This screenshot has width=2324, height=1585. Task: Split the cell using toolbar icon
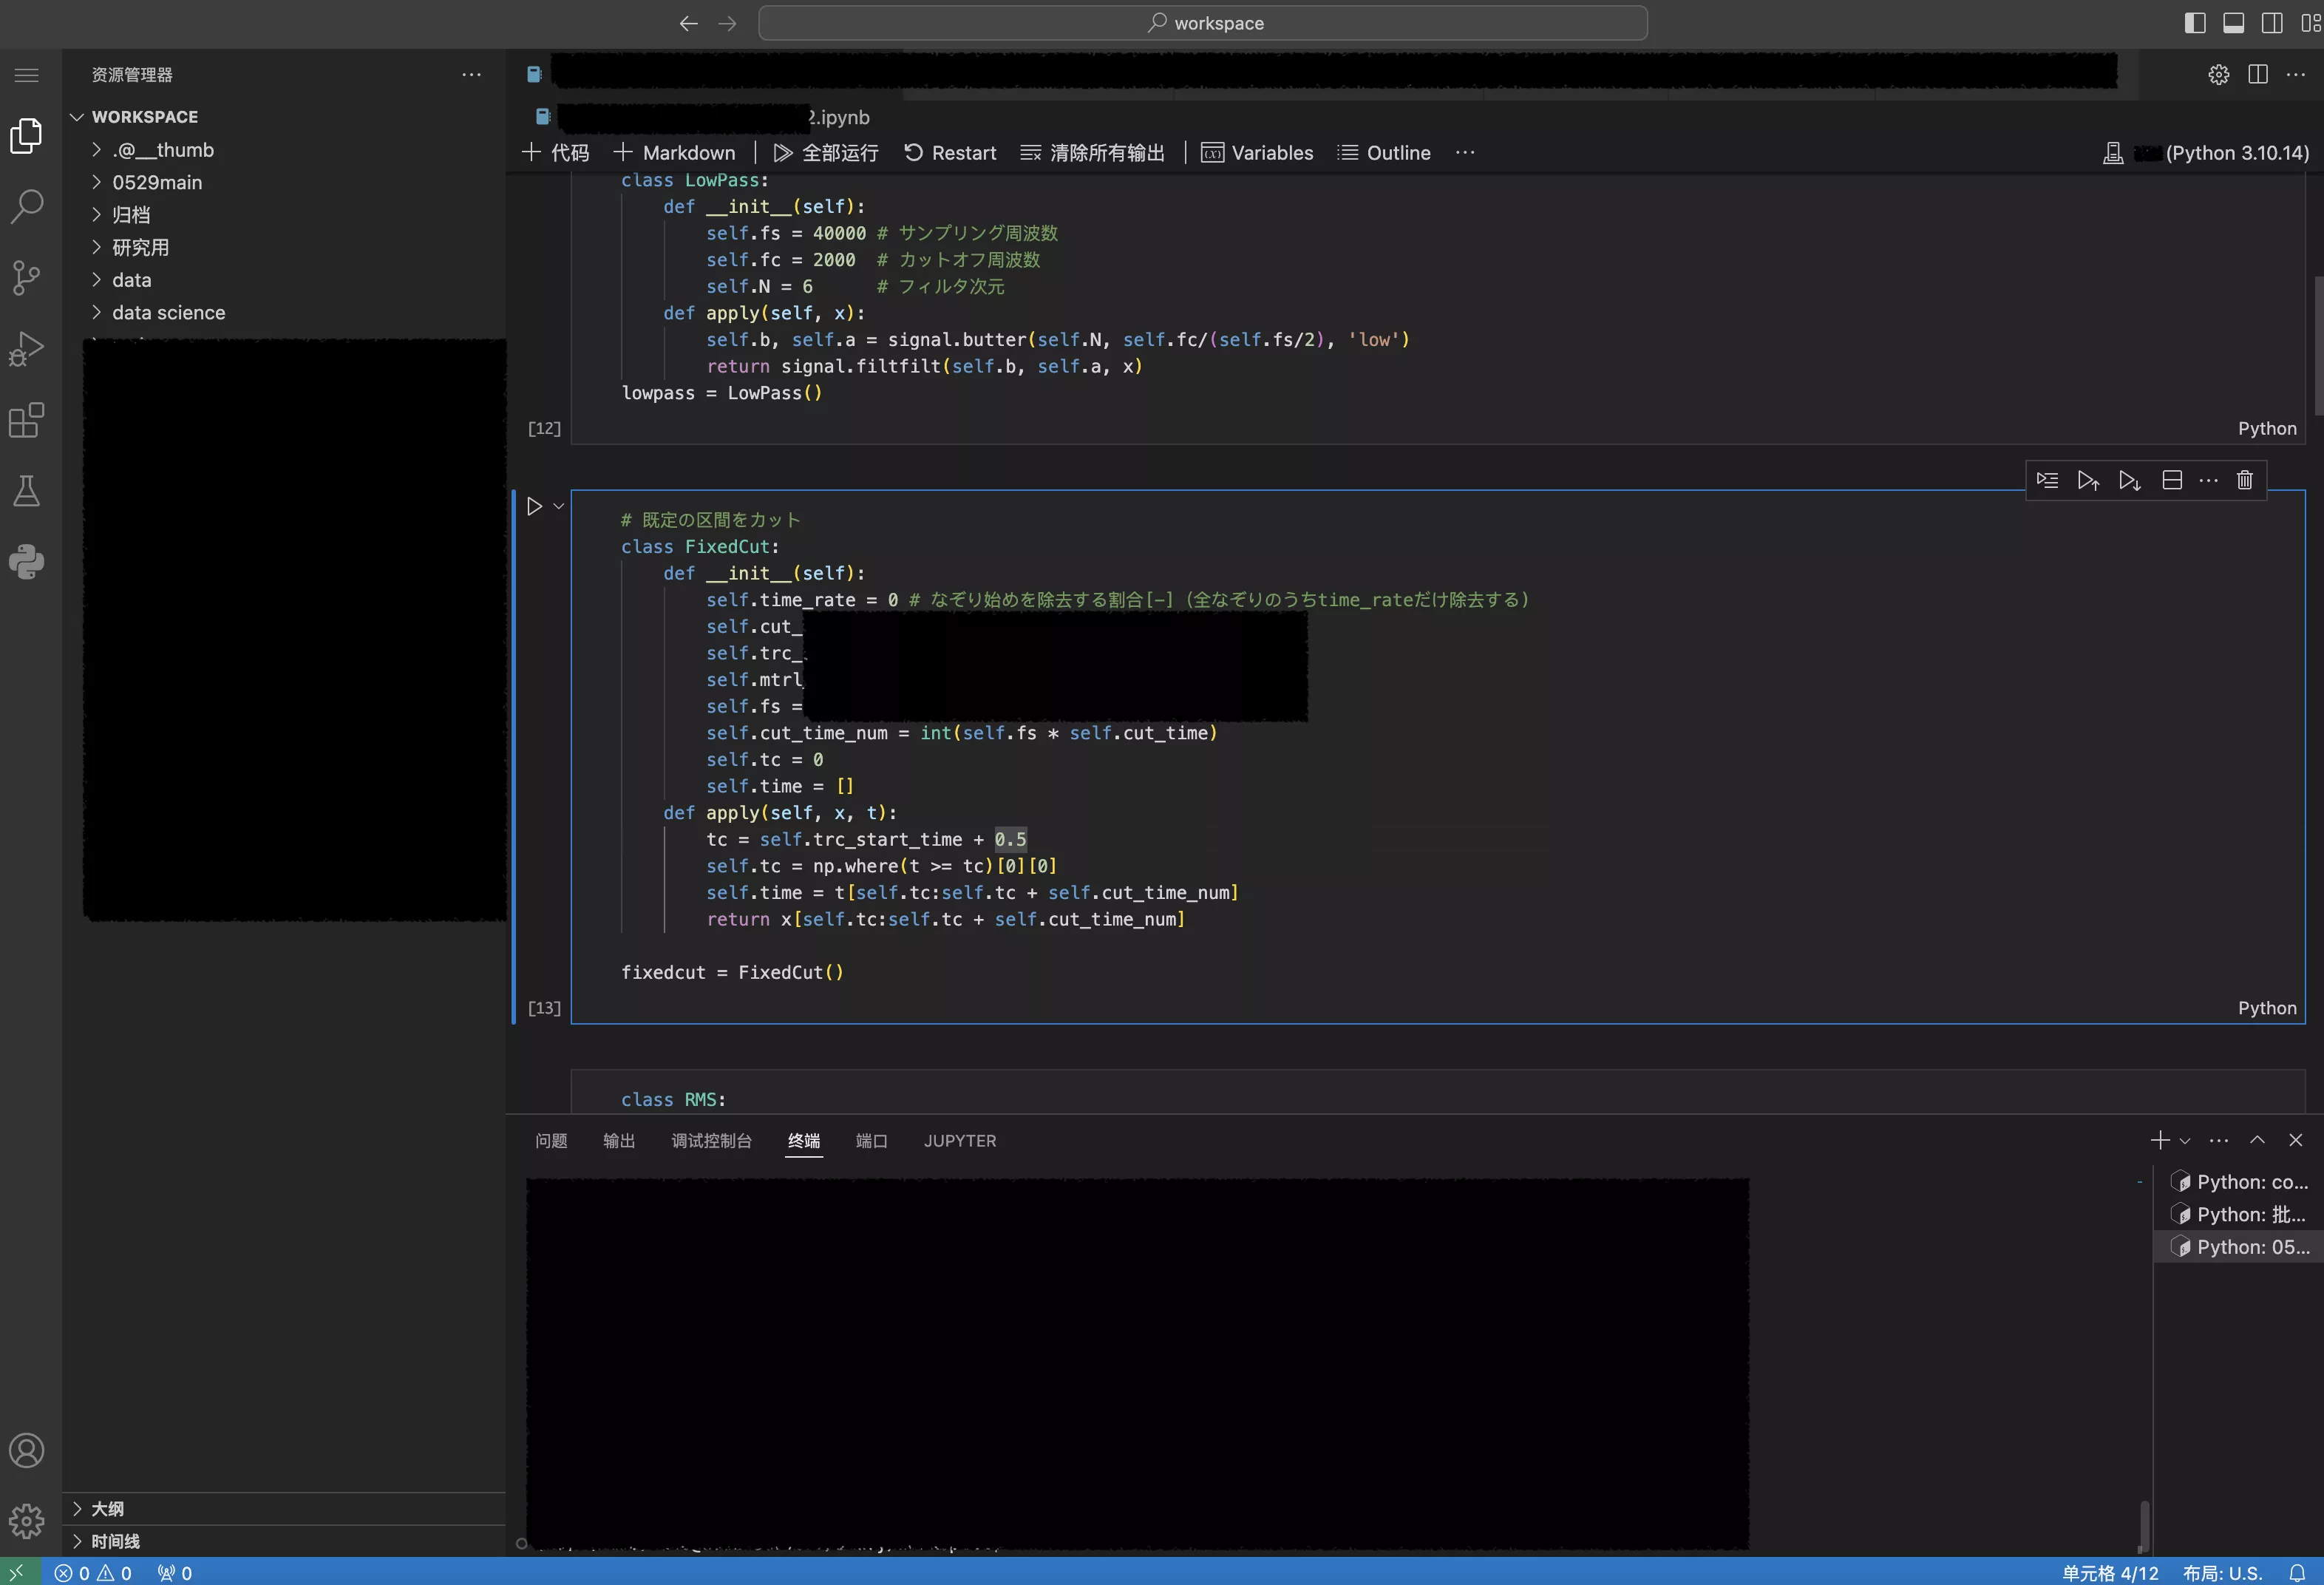2171,480
